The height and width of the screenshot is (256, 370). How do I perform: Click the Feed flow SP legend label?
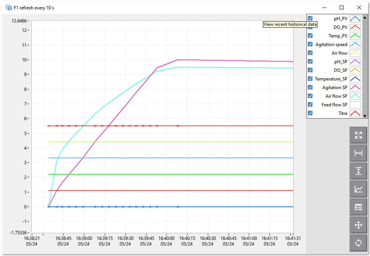click(x=335, y=105)
